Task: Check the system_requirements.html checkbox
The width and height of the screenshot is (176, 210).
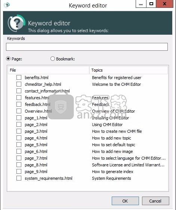Action: pyautogui.click(x=19, y=178)
